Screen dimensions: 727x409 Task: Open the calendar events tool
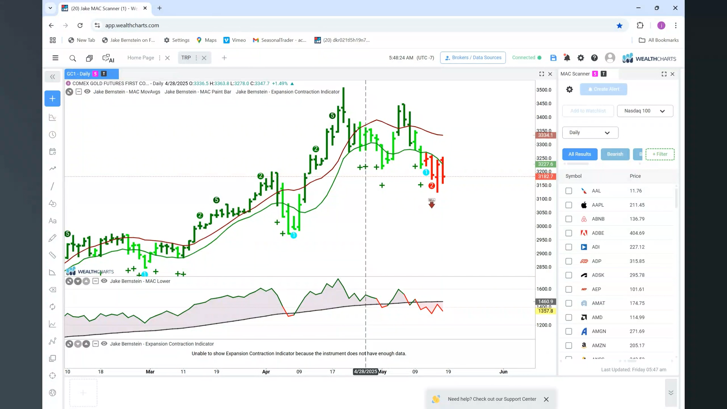(x=53, y=151)
